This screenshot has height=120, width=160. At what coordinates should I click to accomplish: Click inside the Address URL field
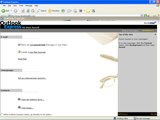click(75, 16)
